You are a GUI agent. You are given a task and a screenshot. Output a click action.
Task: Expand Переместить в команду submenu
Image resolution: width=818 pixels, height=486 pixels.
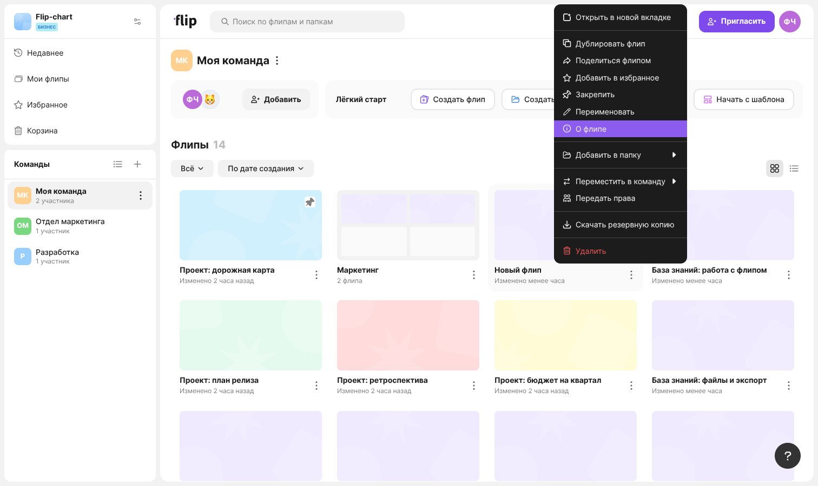(x=621, y=181)
